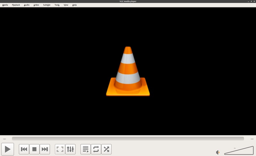This screenshot has width=256, height=156.
Task: Start playback with the Play button
Action: click(7, 149)
